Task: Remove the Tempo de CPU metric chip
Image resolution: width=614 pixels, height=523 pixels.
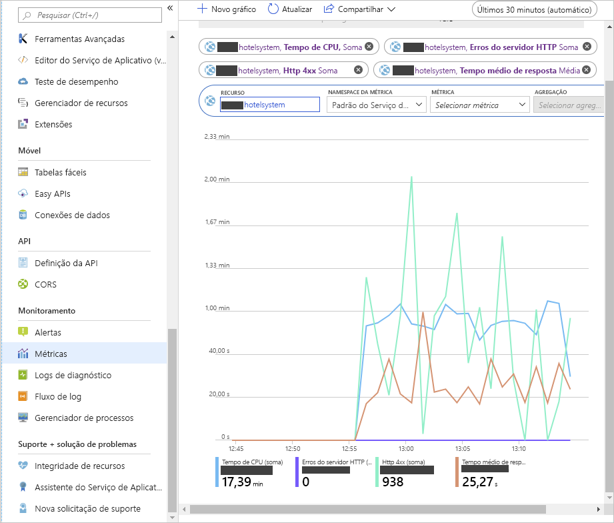Action: (369, 47)
